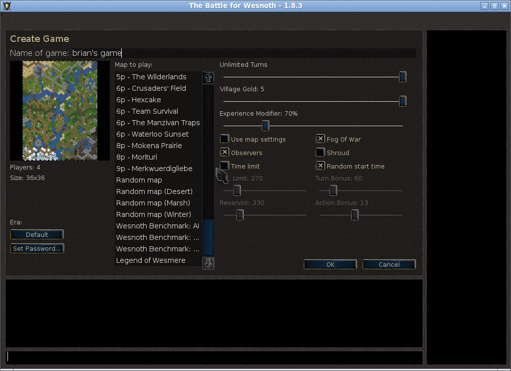Screen dimensions: 511x371
Task: Select the 8p - Mokena Prairie map
Action: click(158, 146)
